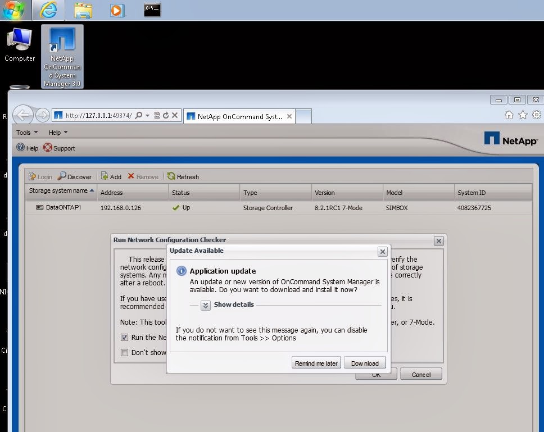Click Cancel in Network Configuration Checker
Screen dimensions: 544x432
pos(421,374)
